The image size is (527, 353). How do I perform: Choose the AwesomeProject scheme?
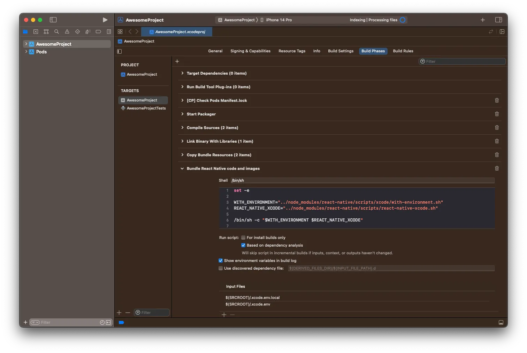[x=236, y=20]
